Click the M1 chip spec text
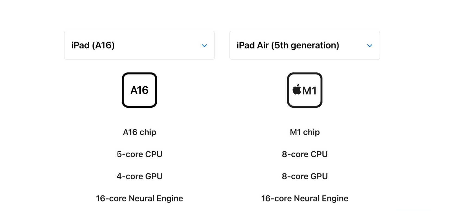 [305, 132]
